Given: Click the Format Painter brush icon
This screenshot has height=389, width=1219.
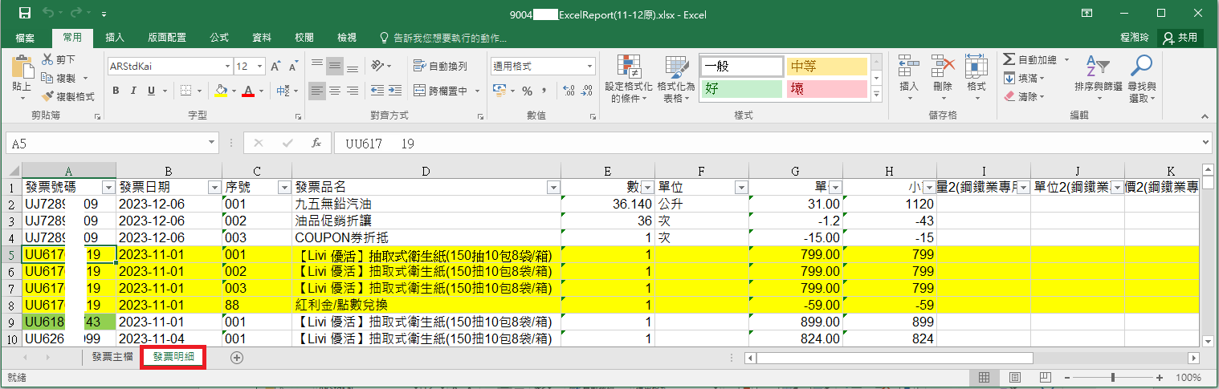Looking at the screenshot, I should [48, 96].
